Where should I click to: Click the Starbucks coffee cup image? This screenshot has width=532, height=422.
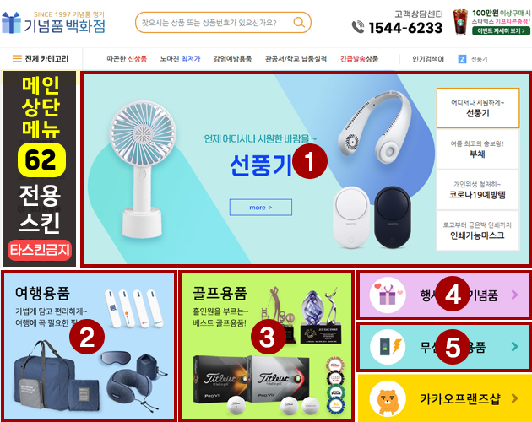click(x=460, y=22)
